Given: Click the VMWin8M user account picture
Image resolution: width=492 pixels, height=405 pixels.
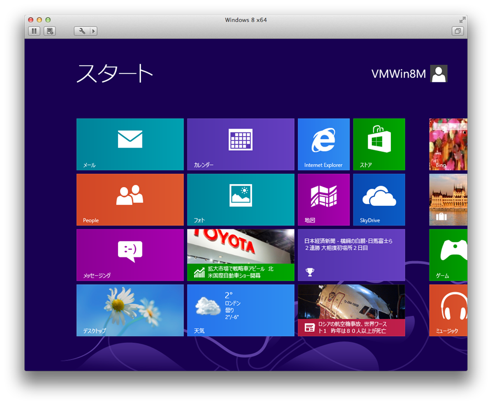Looking at the screenshot, I should 439,74.
